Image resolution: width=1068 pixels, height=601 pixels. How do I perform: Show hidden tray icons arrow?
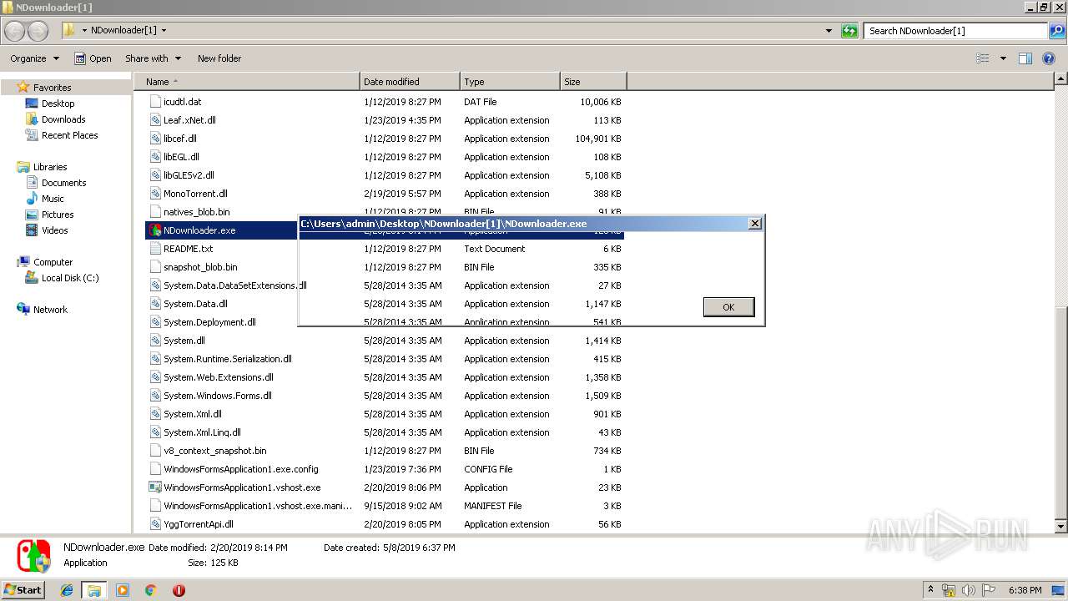pos(930,590)
